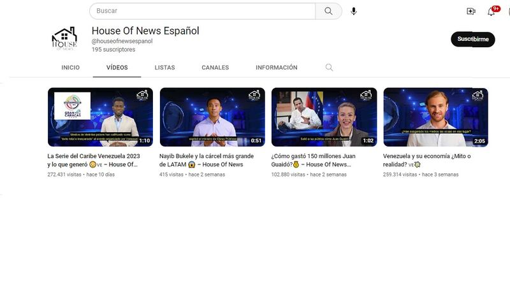Click the channel name House Of News Español
This screenshot has height=288, width=510.
click(x=145, y=31)
